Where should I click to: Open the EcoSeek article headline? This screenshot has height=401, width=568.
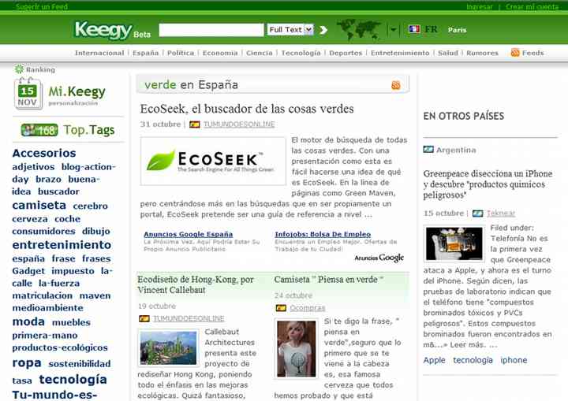tap(247, 109)
